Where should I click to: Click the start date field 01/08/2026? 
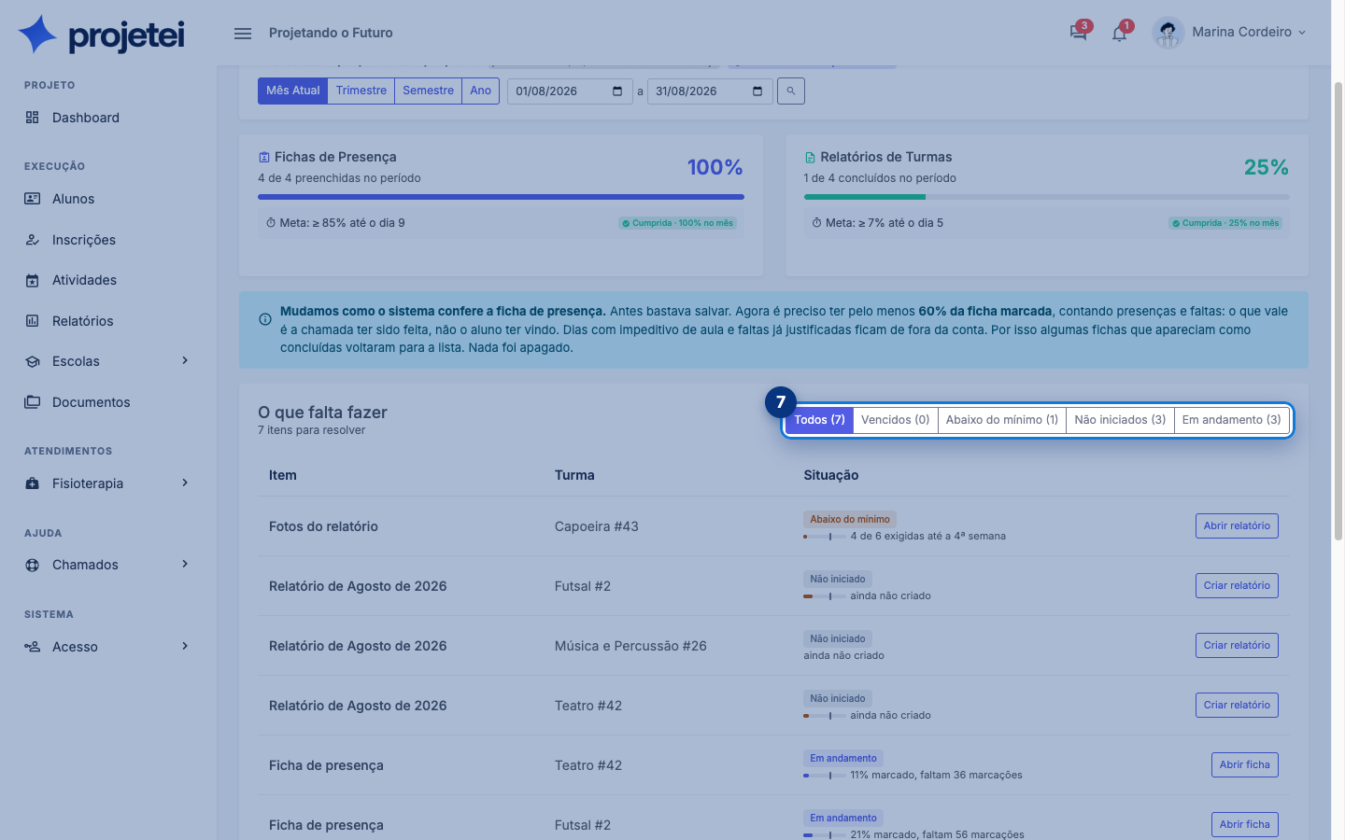click(x=570, y=91)
